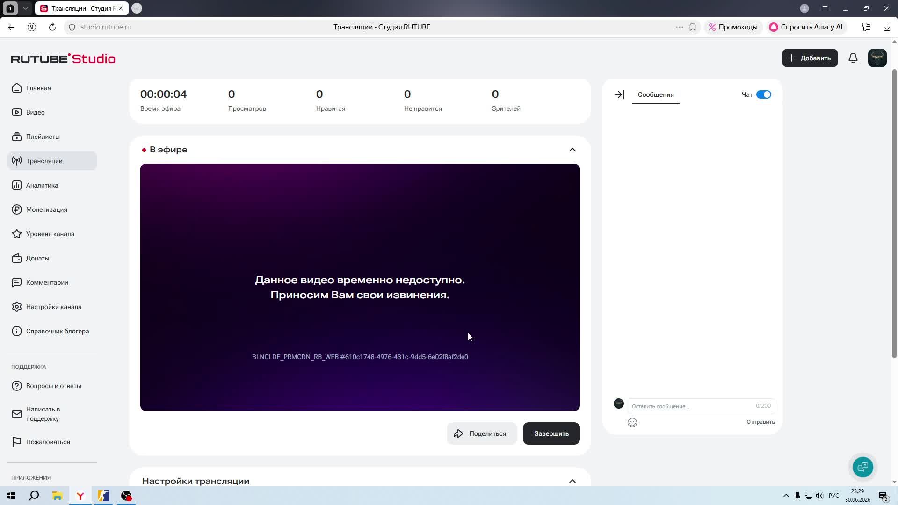
Task: Open the Главная sidebar section
Action: pos(52,88)
